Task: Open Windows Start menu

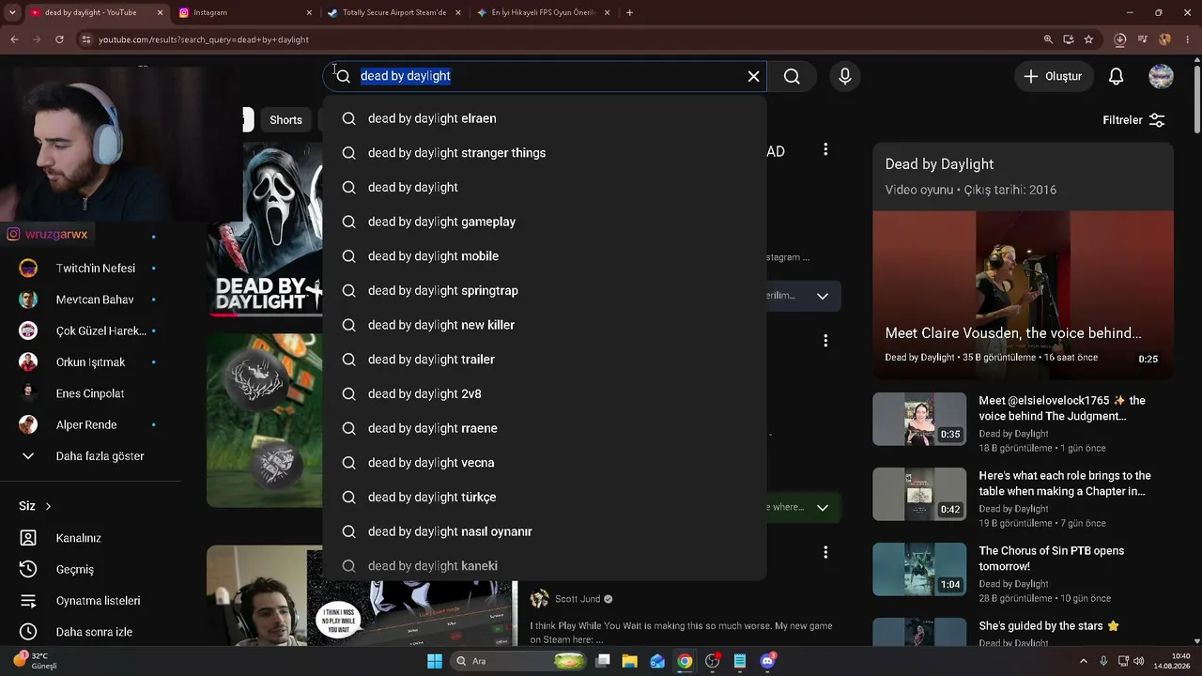Action: coord(435,661)
